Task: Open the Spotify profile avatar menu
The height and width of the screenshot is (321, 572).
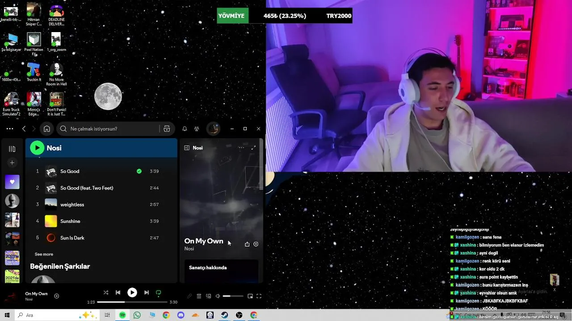Action: 213,129
